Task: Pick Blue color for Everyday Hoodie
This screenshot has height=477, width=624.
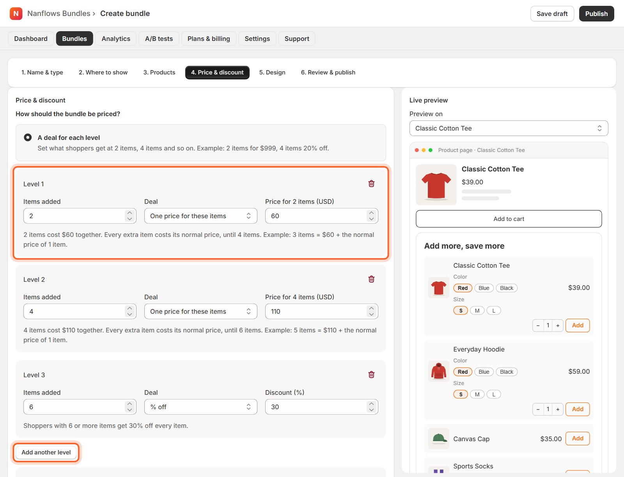Action: pyautogui.click(x=484, y=372)
